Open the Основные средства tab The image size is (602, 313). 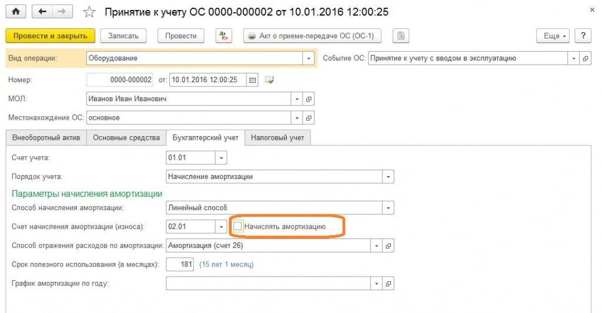point(126,138)
